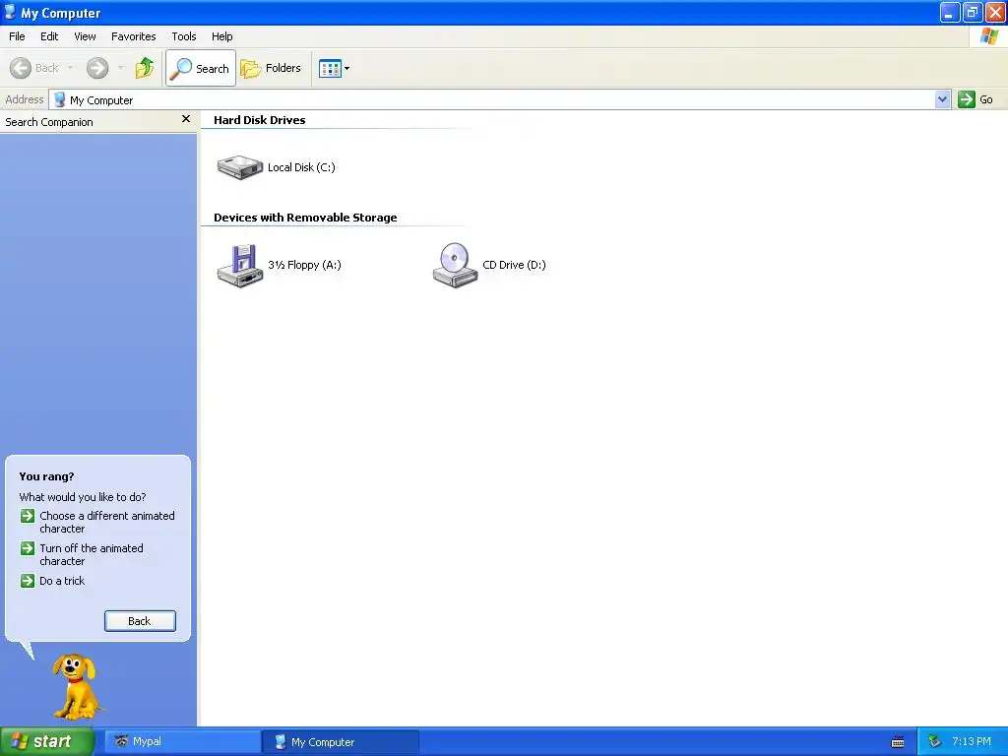
Task: Open the Edit menu
Action: (49, 36)
